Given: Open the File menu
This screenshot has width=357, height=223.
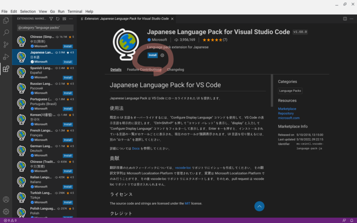Looking at the screenshot, I should click(x=4, y=12).
